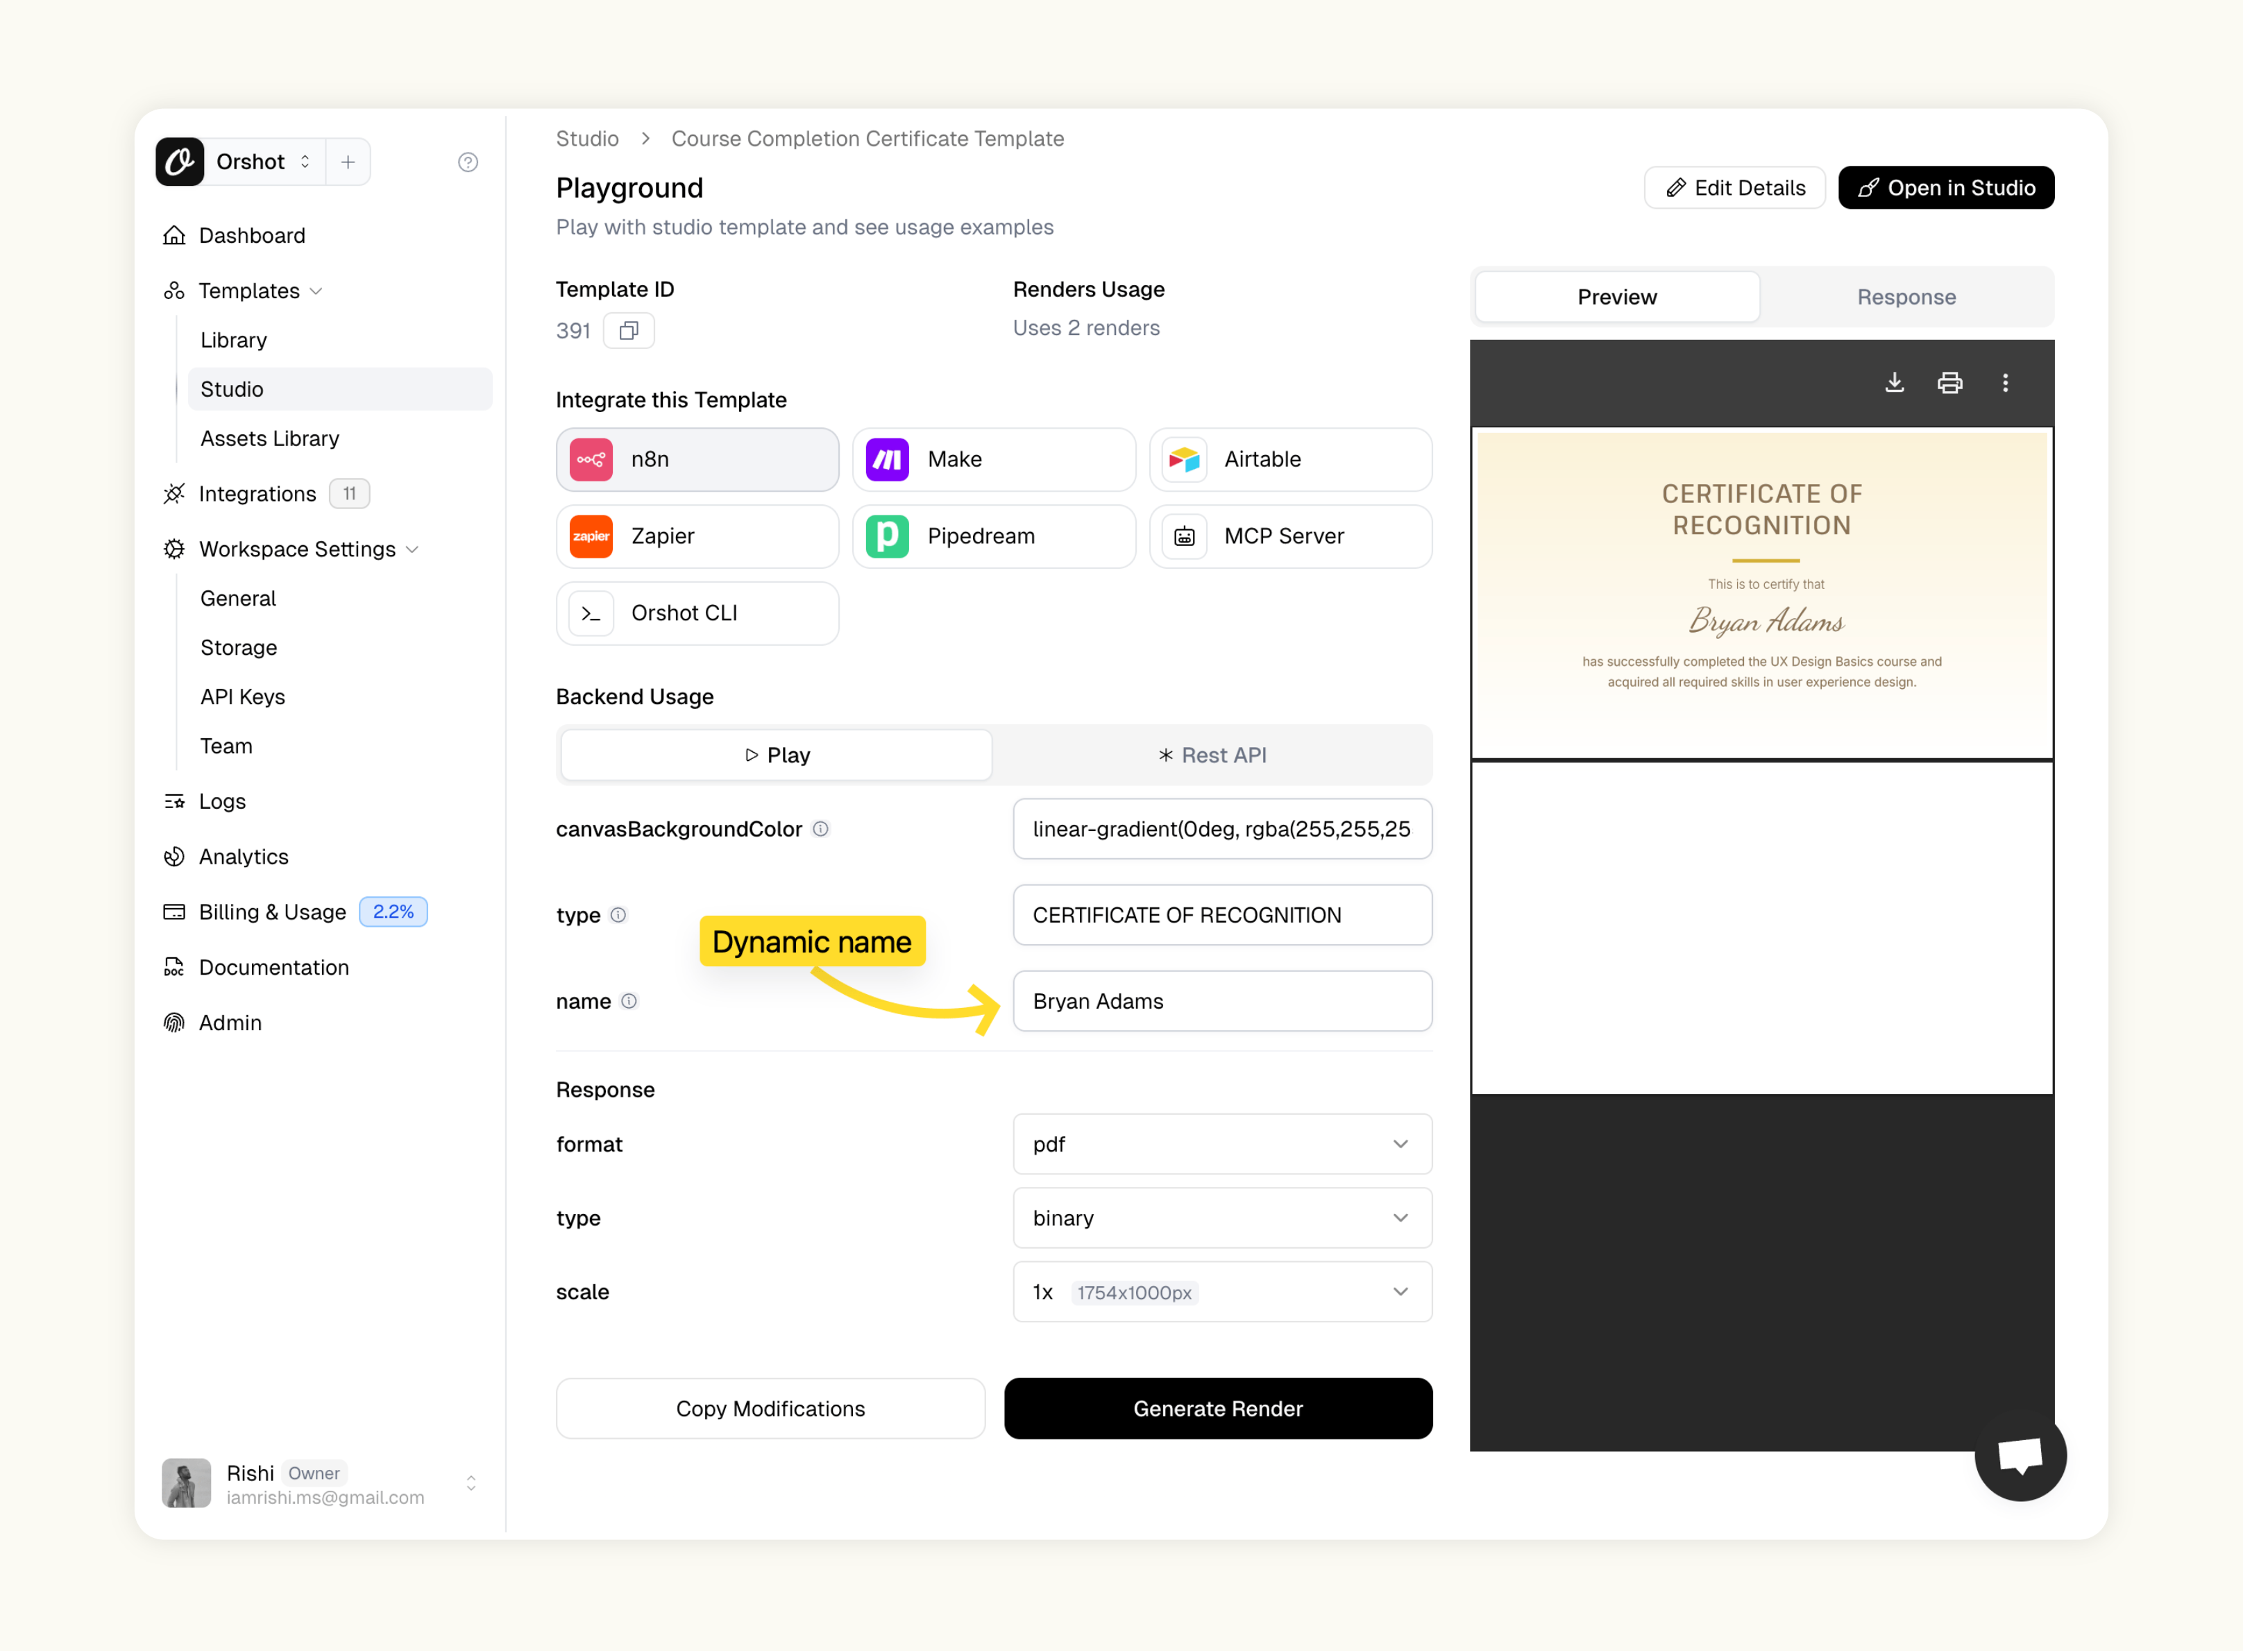Click the canvasBackgroundColor info icon

(x=820, y=828)
